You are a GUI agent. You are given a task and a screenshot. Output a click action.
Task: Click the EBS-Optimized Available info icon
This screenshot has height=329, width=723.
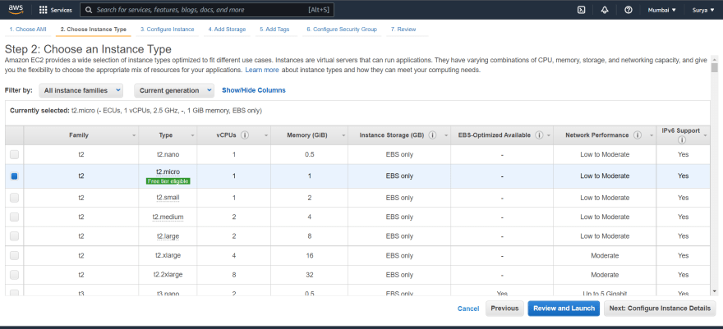(539, 135)
